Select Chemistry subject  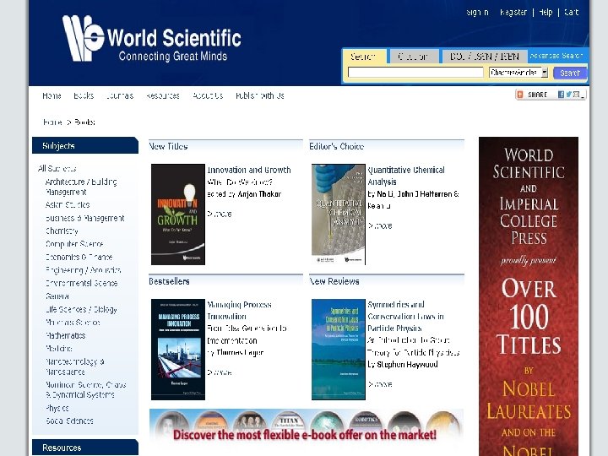click(62, 231)
